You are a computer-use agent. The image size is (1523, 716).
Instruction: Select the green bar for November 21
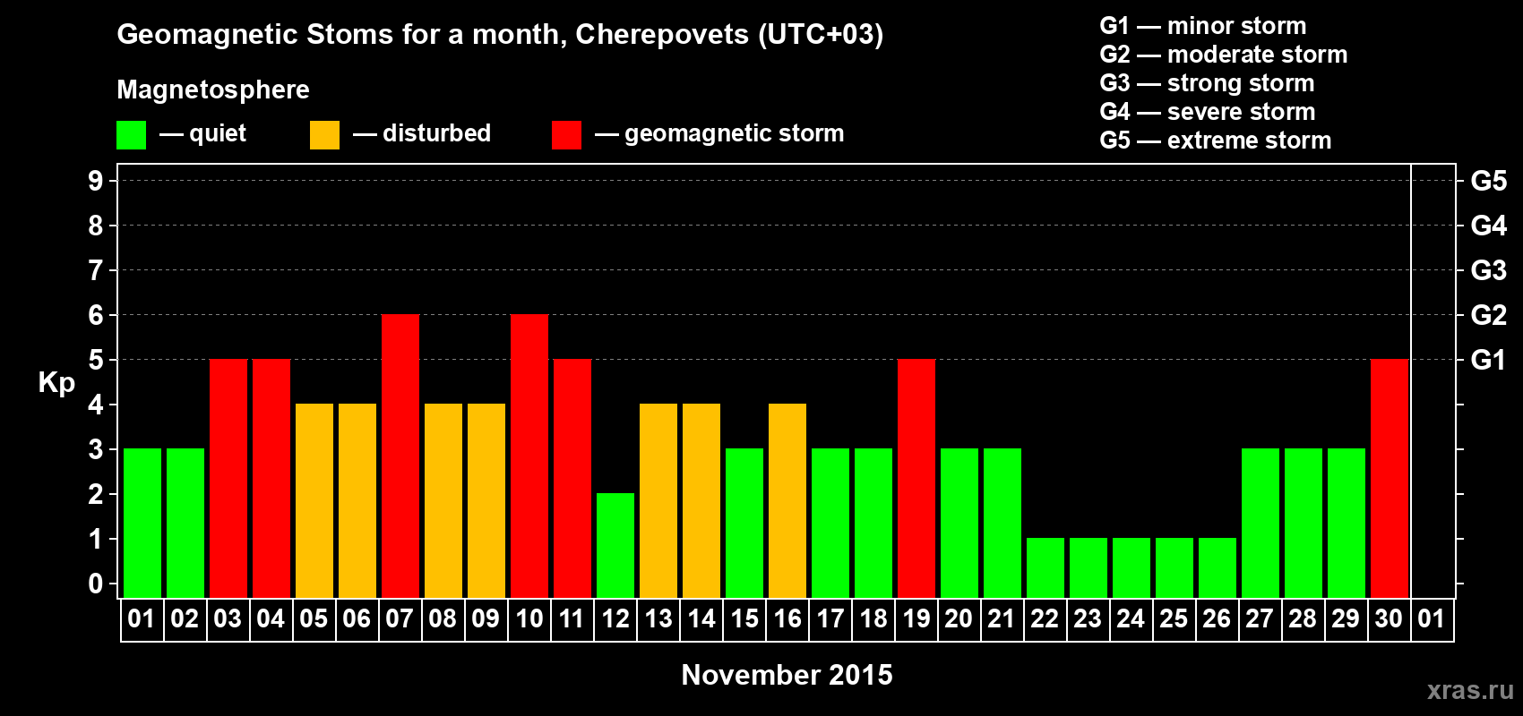pyautogui.click(x=1002, y=523)
